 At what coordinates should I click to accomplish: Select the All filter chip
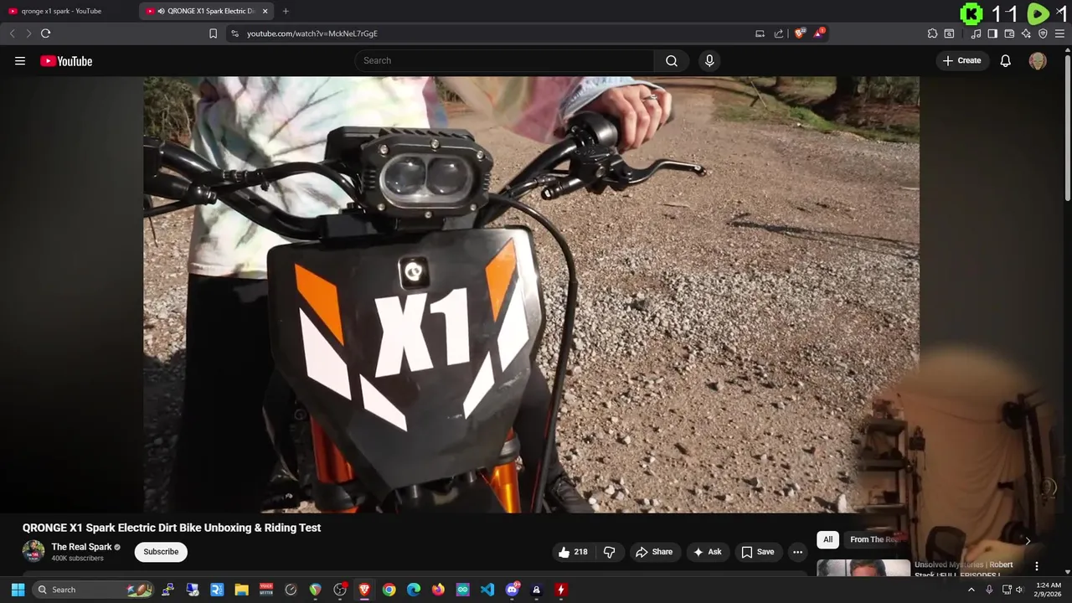[827, 539]
